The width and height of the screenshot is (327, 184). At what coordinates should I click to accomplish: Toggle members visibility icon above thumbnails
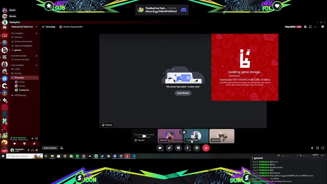[184, 132]
